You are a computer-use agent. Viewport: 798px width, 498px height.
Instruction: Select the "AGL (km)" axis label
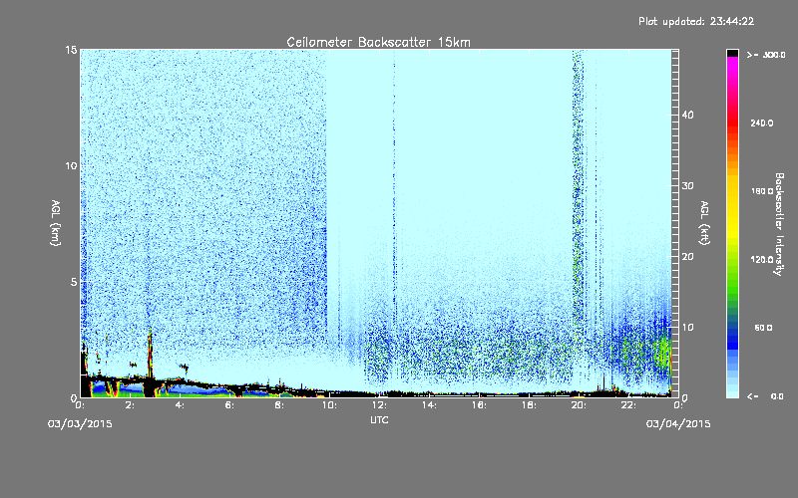pos(56,222)
